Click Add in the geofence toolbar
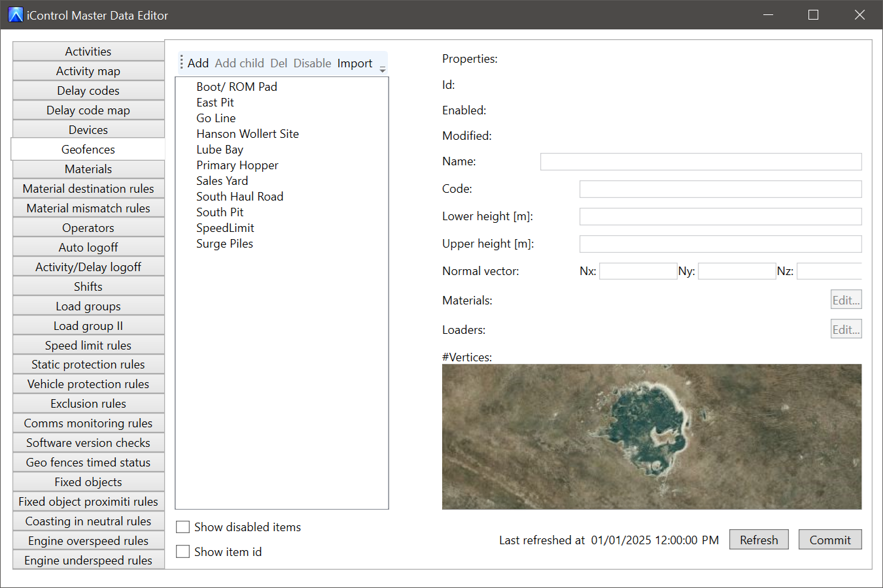This screenshot has width=883, height=588. pyautogui.click(x=198, y=63)
